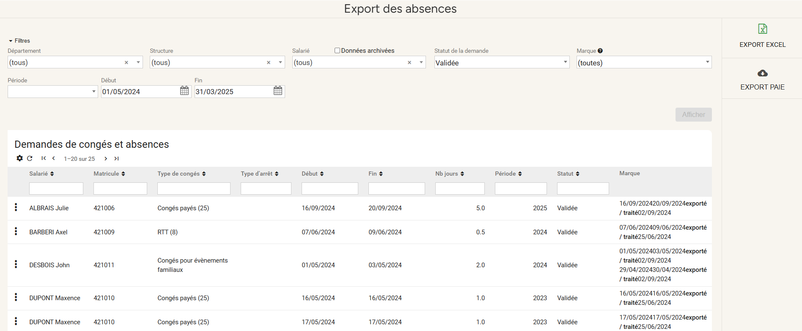Click the 'RTT (8)' leave type cell
Viewport: 802px width, 331px height.
pos(168,232)
